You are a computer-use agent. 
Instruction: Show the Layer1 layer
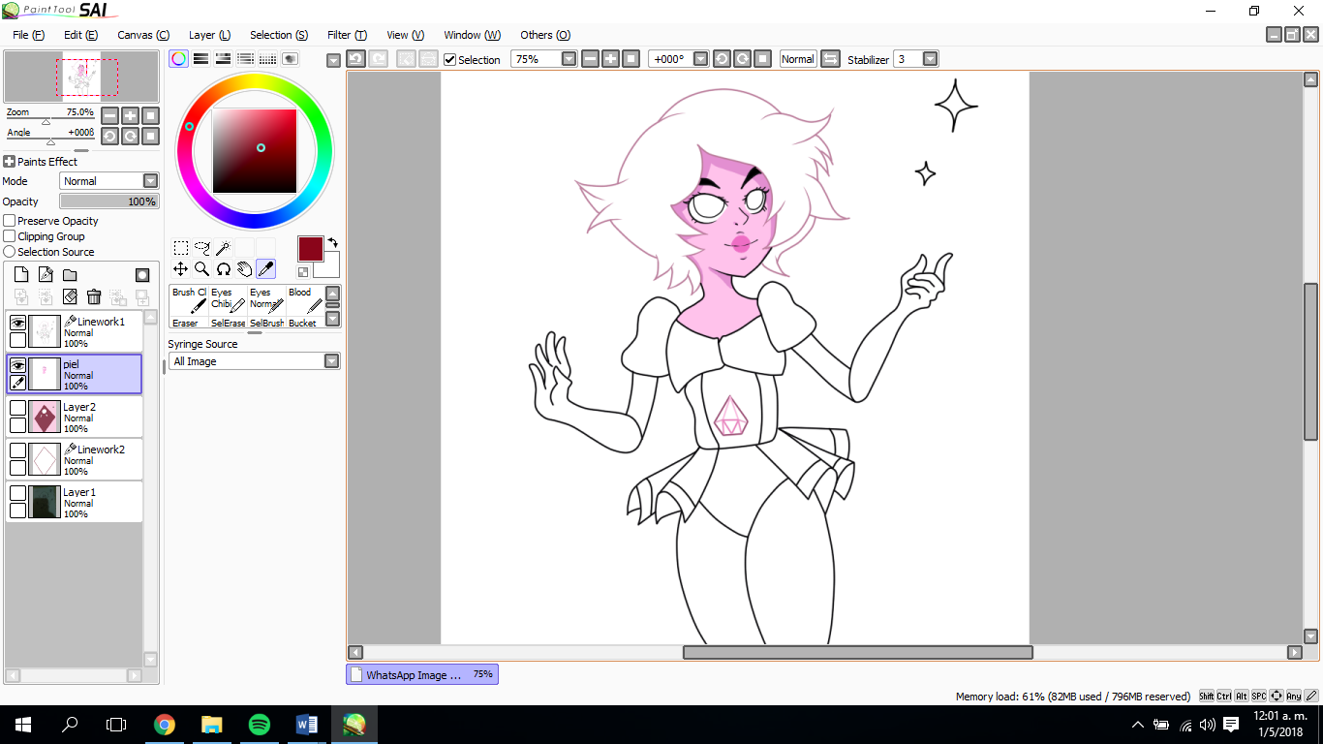point(17,493)
